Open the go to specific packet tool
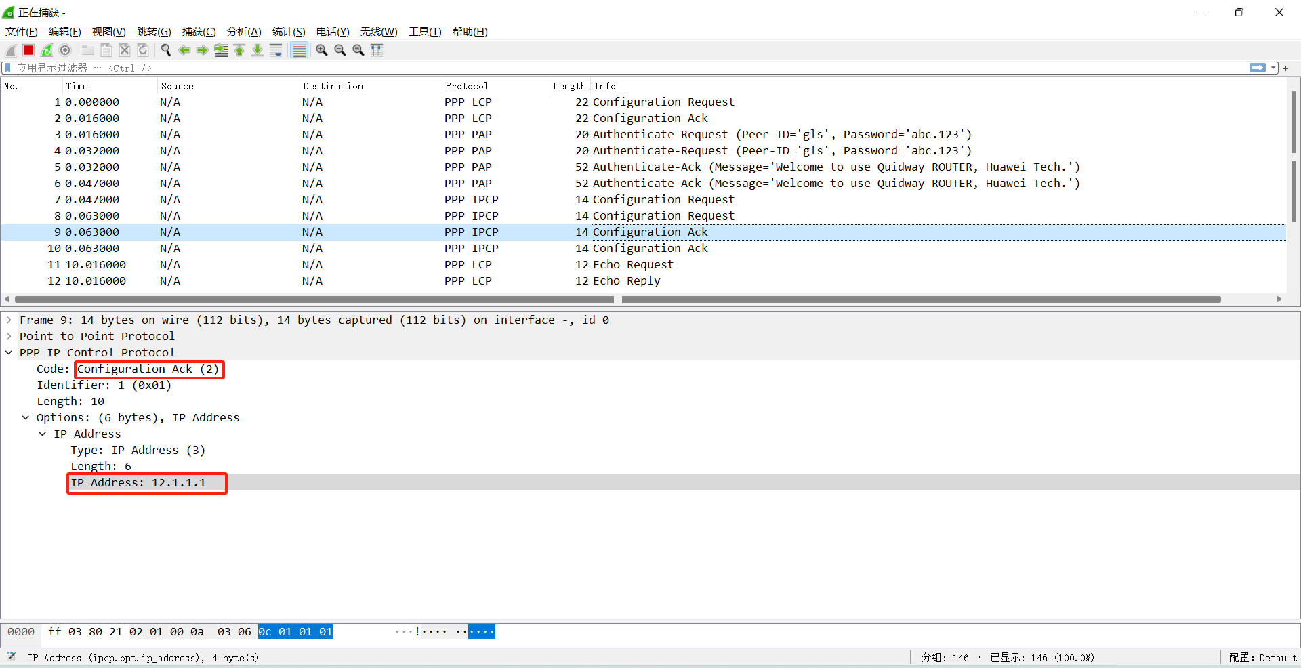Image resolution: width=1301 pixels, height=668 pixels. point(221,50)
